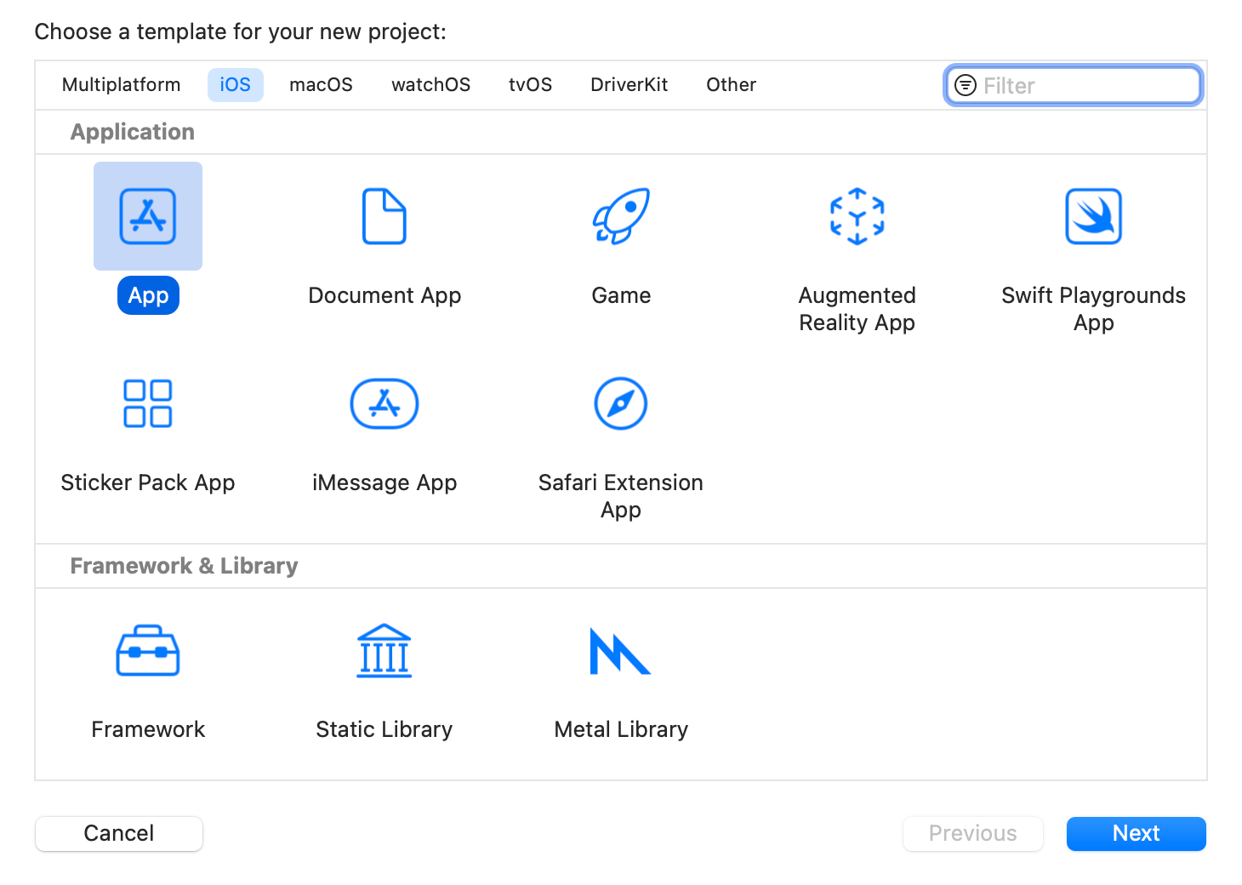Image resolution: width=1242 pixels, height=885 pixels.
Task: Choose the Sticker Pack App grid icon
Action: [148, 403]
